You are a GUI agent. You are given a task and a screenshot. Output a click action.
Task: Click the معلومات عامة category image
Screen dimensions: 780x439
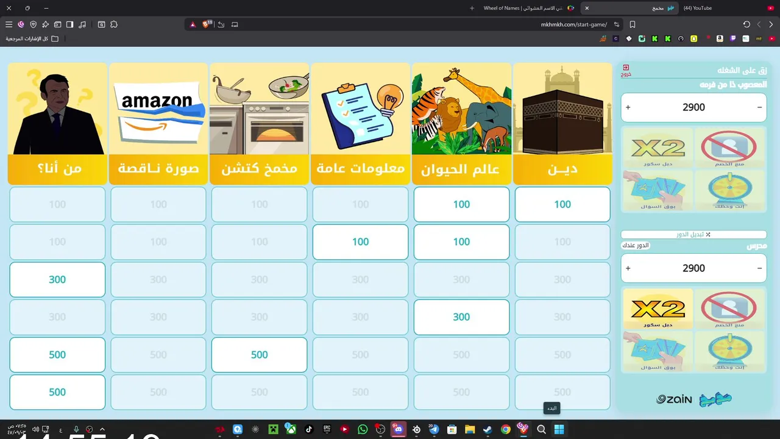pyautogui.click(x=360, y=109)
